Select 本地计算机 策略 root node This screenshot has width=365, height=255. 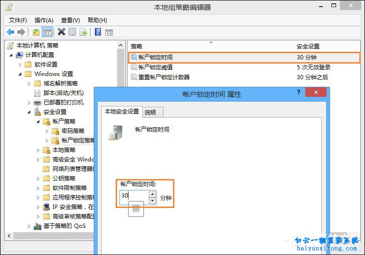37,46
